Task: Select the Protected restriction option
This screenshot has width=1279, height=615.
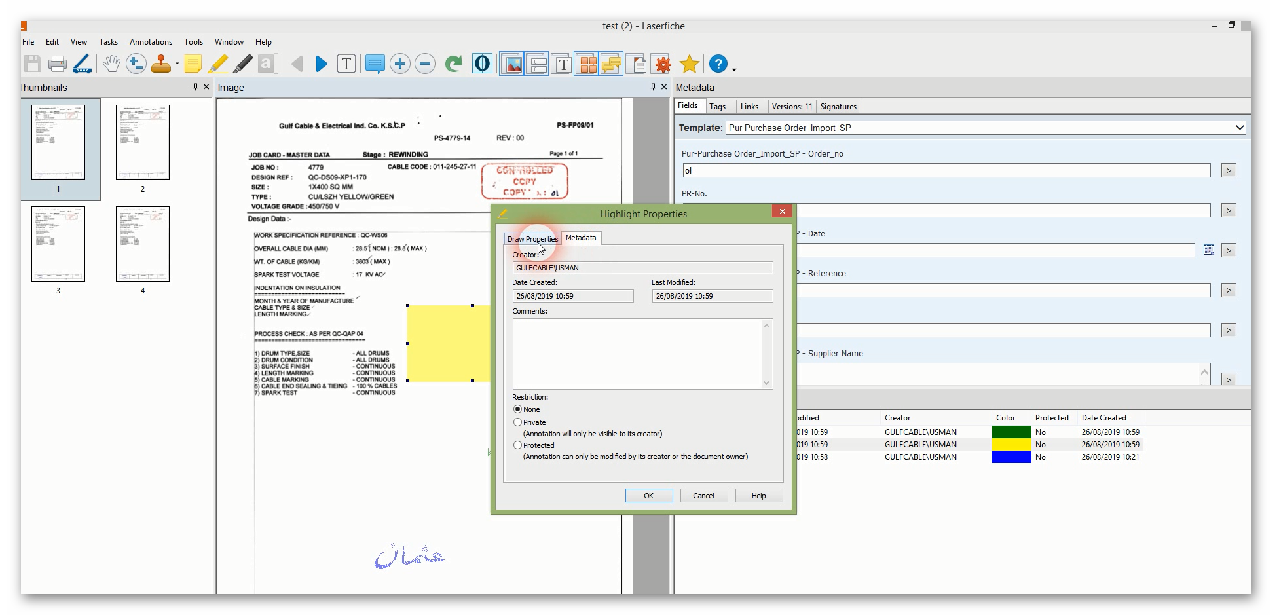Action: tap(518, 445)
